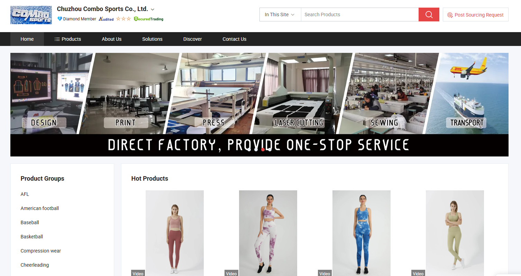Viewport: 521px width, 276px height.
Task: Click the Combo Sports company logo
Action: coord(31,15)
